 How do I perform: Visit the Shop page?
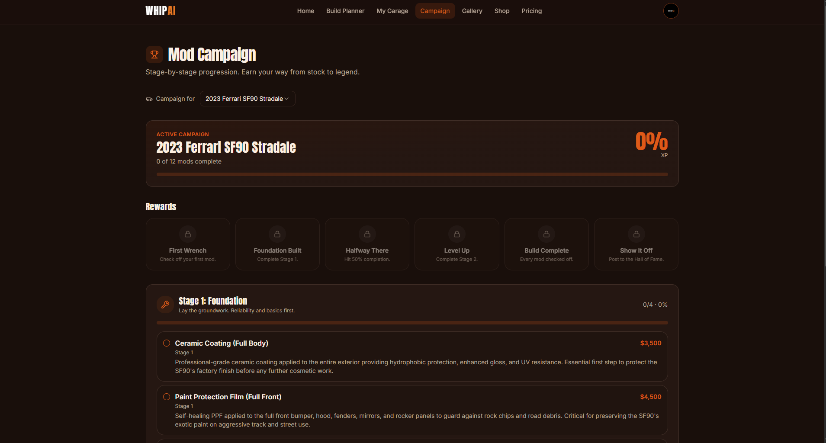coord(502,11)
